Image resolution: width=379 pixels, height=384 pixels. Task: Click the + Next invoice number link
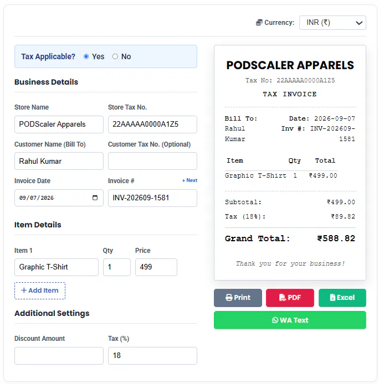click(x=189, y=180)
